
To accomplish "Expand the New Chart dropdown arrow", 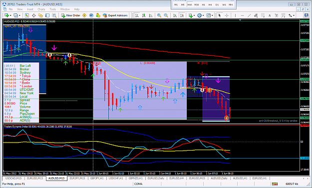I will click(x=10, y=15).
